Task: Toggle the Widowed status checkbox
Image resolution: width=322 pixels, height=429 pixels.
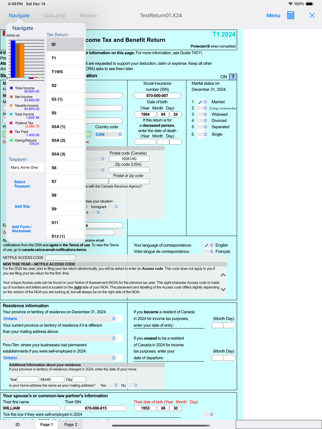Action: tap(203, 114)
